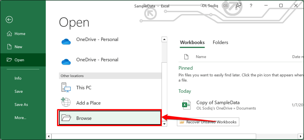Open Save As in the sidebar
Screen dimensions: 304x140
tap(21, 105)
